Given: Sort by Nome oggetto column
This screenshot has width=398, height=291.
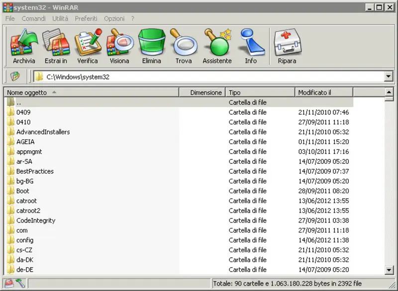Looking at the screenshot, I should coord(92,92).
